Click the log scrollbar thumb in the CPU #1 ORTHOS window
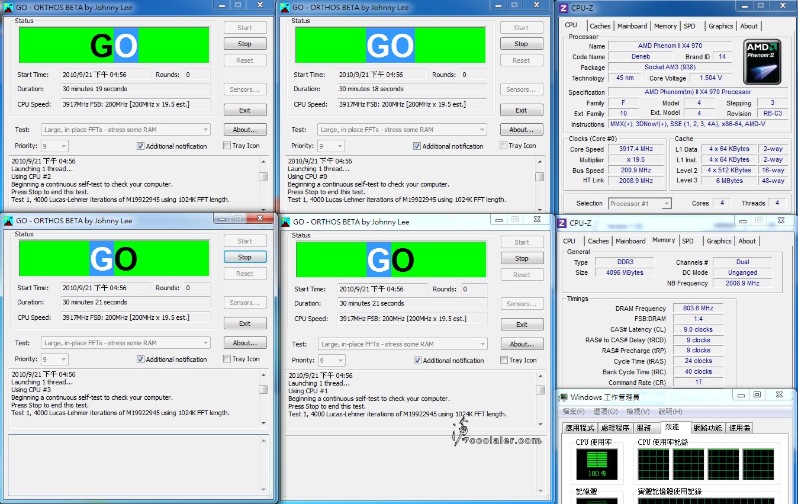Image resolution: width=798 pixels, height=504 pixels. pyautogui.click(x=540, y=390)
